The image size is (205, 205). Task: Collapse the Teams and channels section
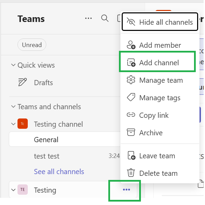13,106
